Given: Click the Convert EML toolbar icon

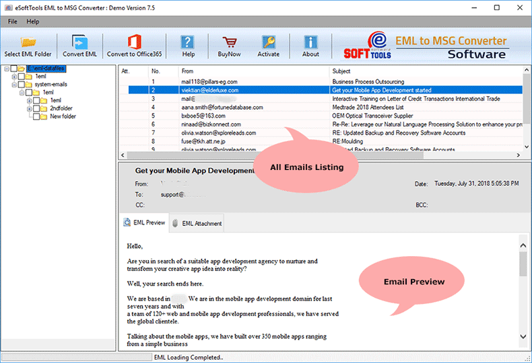Looking at the screenshot, I should point(79,42).
